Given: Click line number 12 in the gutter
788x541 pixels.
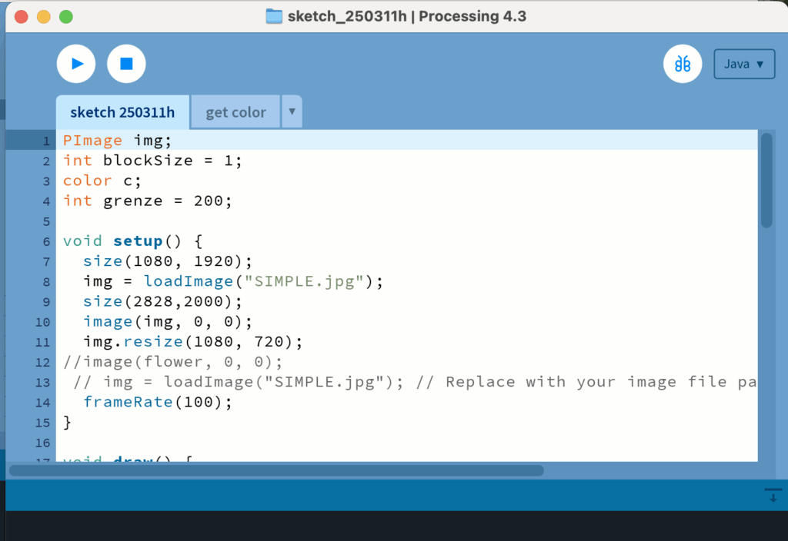Looking at the screenshot, I should [x=42, y=362].
